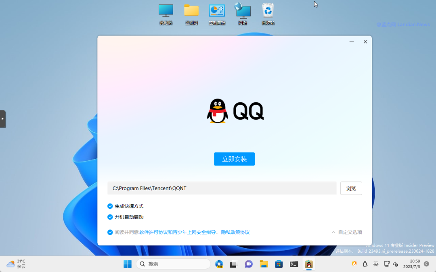Click the QQ installer taskbar icon
436x272 pixels.
[x=309, y=264]
